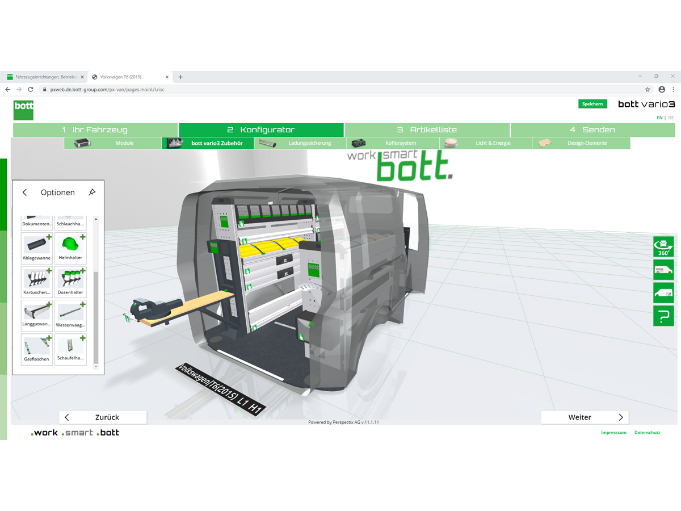Add the Gasflaschen accessory
The height and width of the screenshot is (511, 681).
coord(37,349)
